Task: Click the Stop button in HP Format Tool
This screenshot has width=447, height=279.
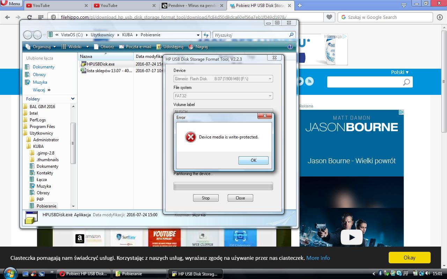Action: tap(206, 198)
